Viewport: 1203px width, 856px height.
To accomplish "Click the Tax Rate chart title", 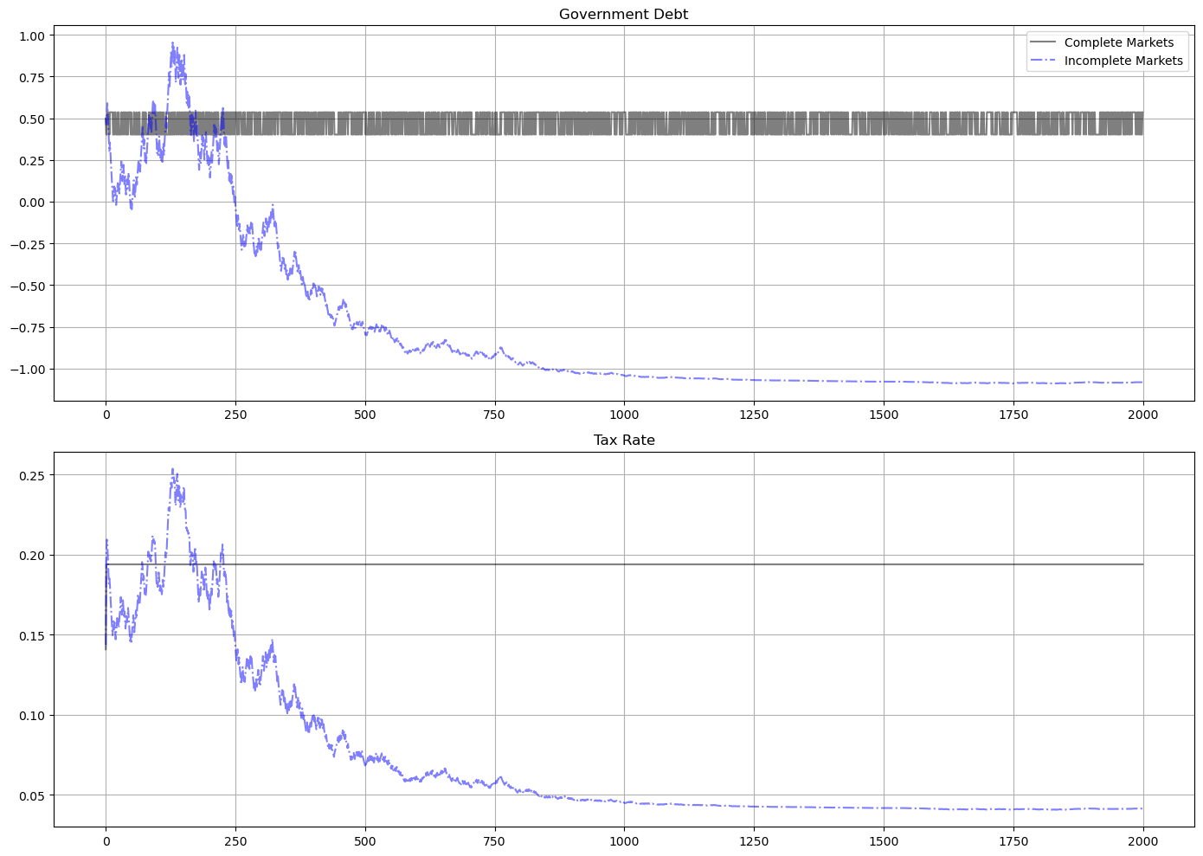I will (x=623, y=440).
